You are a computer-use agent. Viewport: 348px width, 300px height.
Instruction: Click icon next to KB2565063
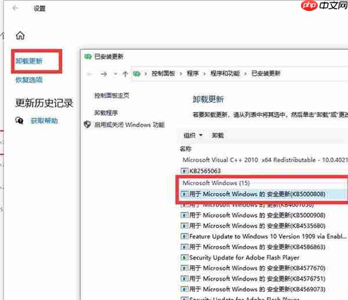pyautogui.click(x=184, y=171)
